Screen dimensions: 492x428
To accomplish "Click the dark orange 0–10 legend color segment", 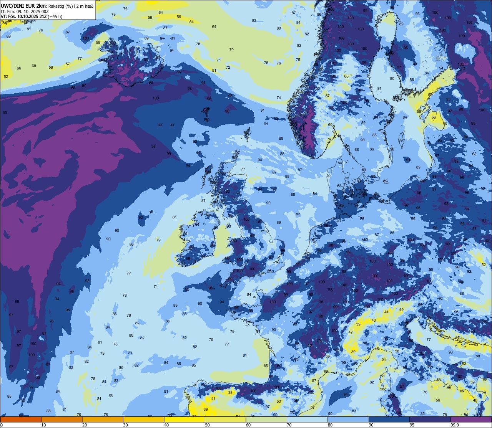I will point(21,419).
